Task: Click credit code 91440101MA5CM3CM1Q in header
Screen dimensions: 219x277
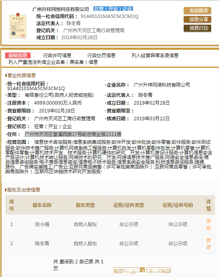Action: point(109,16)
